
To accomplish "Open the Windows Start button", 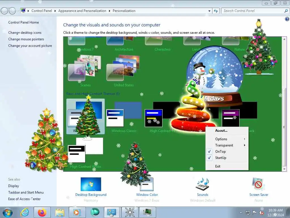I will [x=8, y=212].
